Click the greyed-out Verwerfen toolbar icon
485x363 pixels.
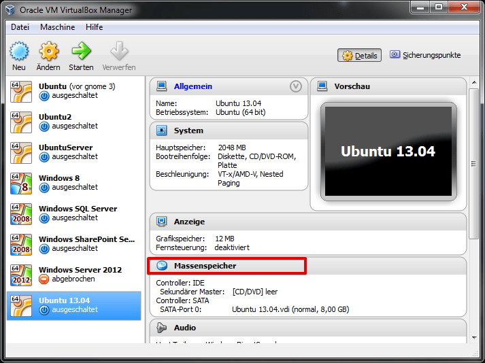click(119, 51)
